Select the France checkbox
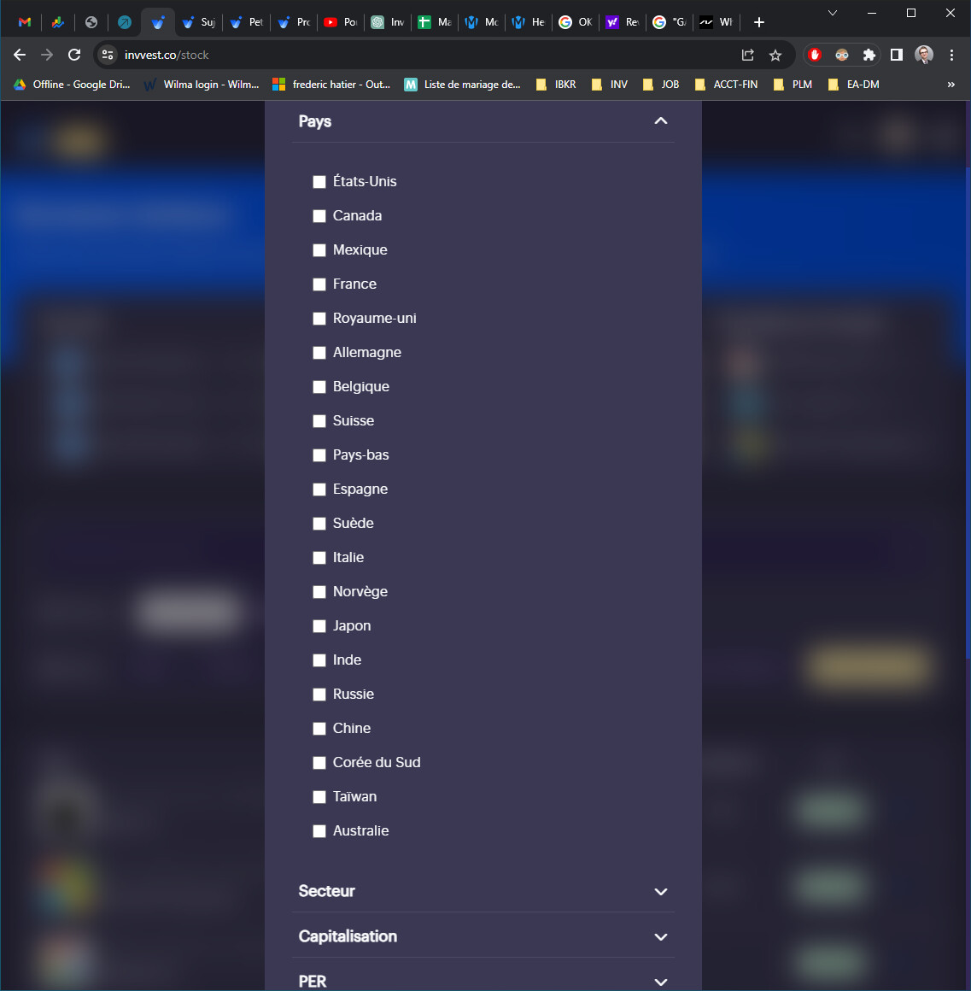 tap(319, 284)
